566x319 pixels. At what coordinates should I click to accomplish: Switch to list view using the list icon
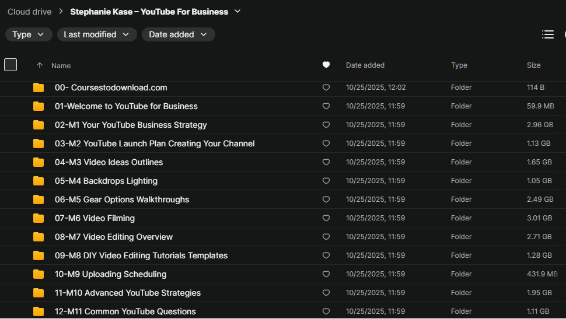547,34
